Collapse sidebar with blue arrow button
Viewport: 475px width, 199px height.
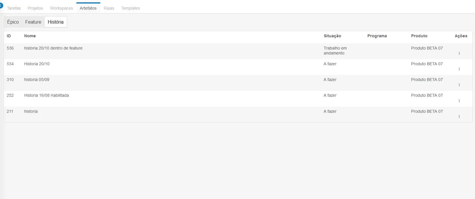[1, 6]
